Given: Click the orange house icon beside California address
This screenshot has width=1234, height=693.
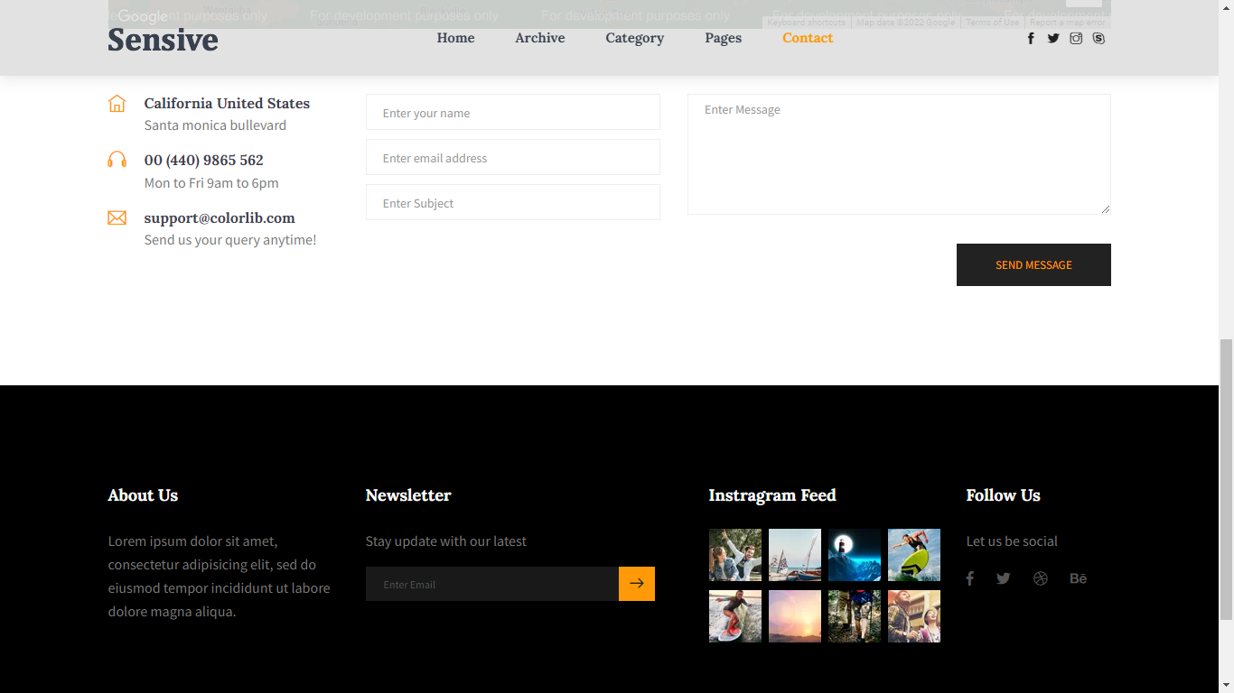Looking at the screenshot, I should [x=117, y=104].
